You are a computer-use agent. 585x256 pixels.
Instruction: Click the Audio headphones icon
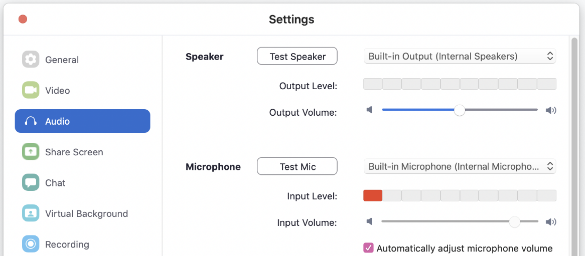pos(31,121)
